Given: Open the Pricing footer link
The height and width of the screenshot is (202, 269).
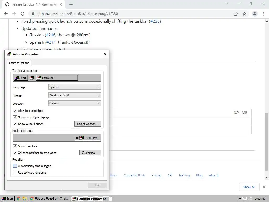Looking at the screenshot, I should tap(156, 175).
